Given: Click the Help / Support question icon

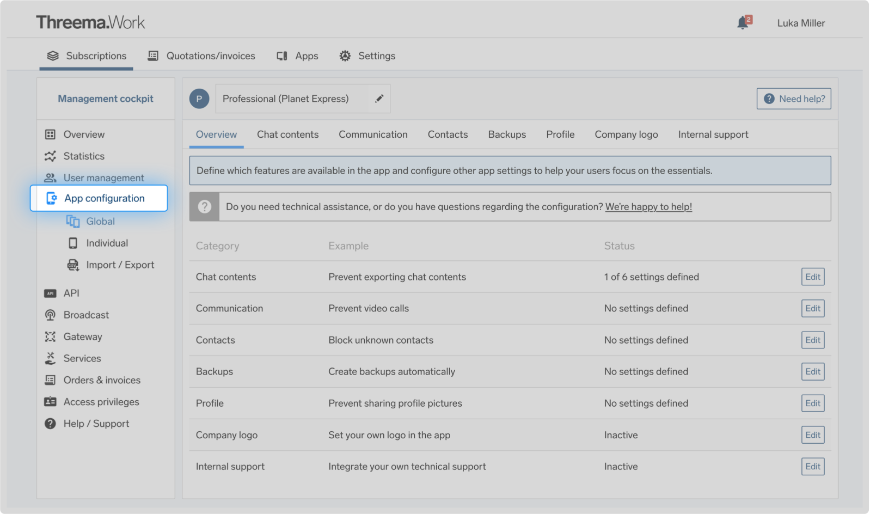Looking at the screenshot, I should tap(50, 424).
